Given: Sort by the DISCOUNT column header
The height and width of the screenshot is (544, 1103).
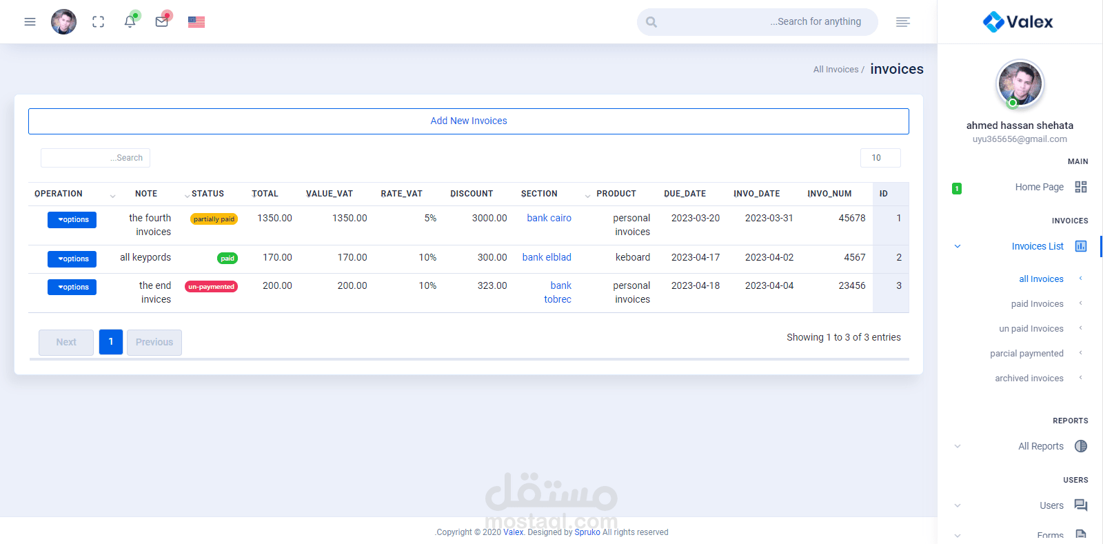Looking at the screenshot, I should (x=472, y=194).
